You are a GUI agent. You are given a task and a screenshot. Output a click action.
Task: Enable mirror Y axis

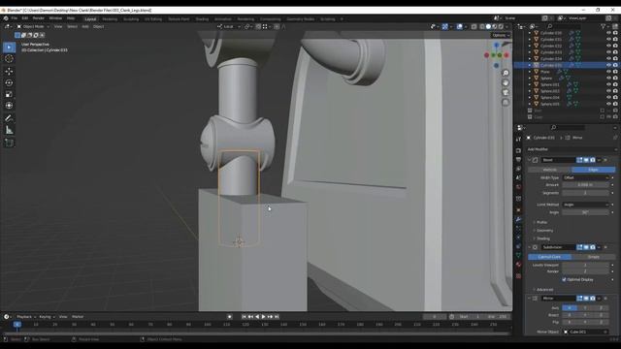click(585, 308)
